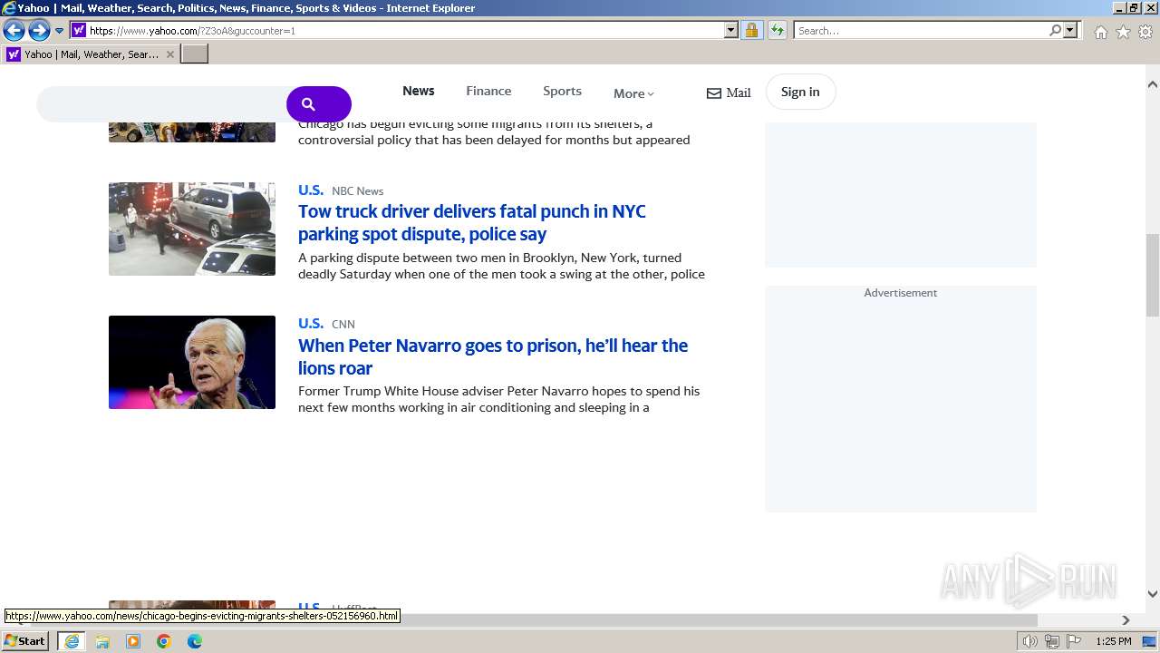Click the magnifier icon in the IE search box
Viewport: 1160px width, 653px height.
(1055, 30)
